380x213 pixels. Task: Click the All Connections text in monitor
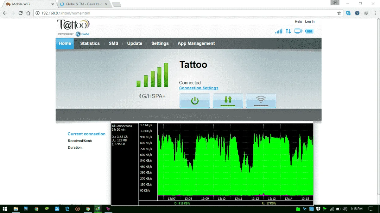(122, 126)
